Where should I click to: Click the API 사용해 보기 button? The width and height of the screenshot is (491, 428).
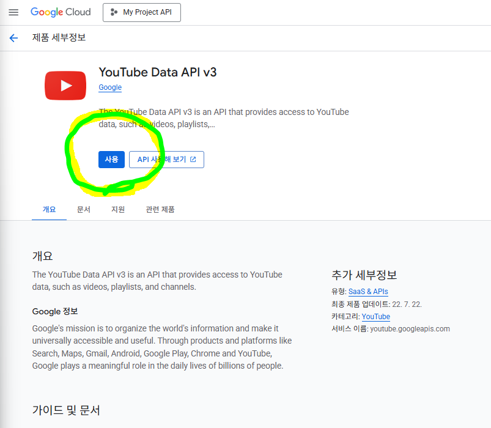(x=166, y=160)
